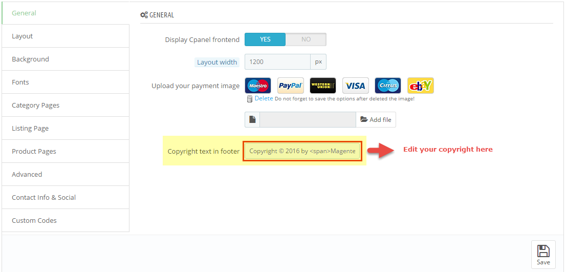Open the Background settings tab
566x272 pixels.
coord(66,59)
